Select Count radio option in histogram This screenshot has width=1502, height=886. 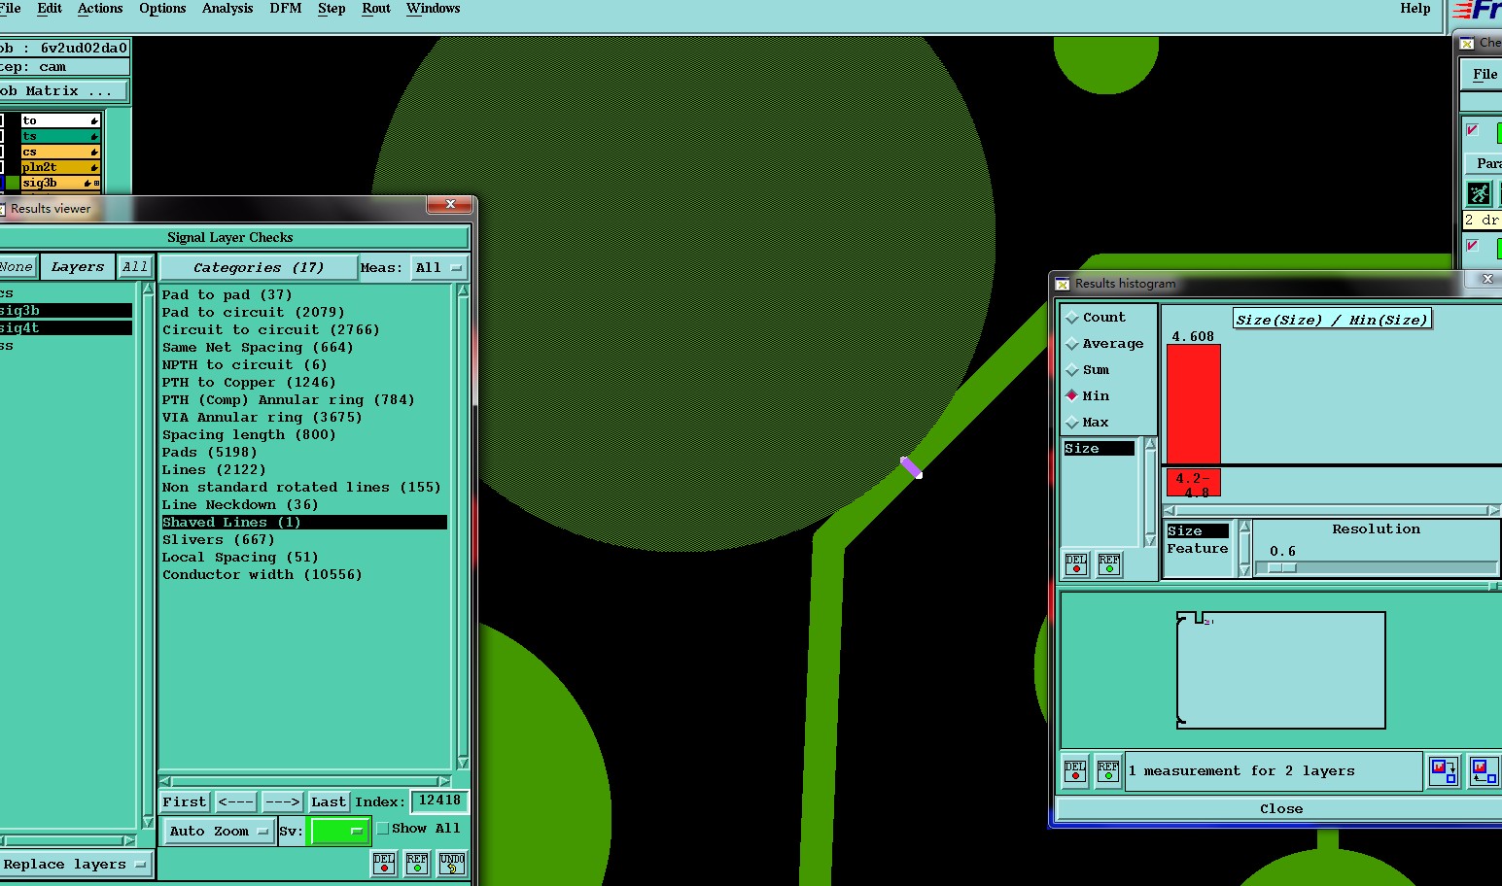pos(1072,318)
